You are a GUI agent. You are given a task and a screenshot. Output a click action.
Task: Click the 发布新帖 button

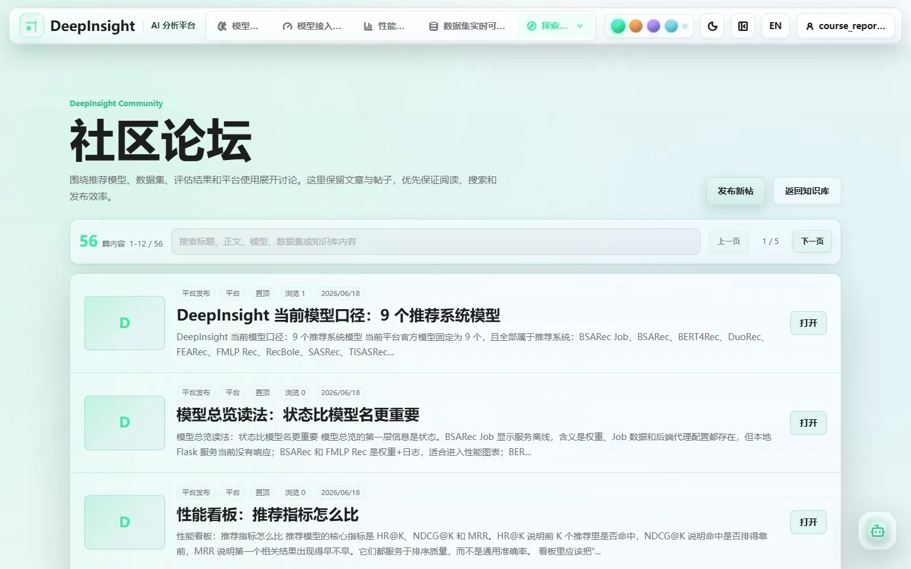coord(735,191)
